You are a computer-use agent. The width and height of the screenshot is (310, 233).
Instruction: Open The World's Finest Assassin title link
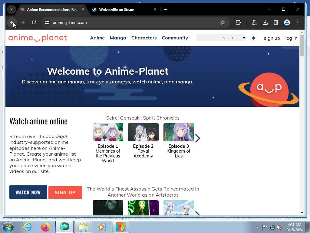tap(143, 192)
